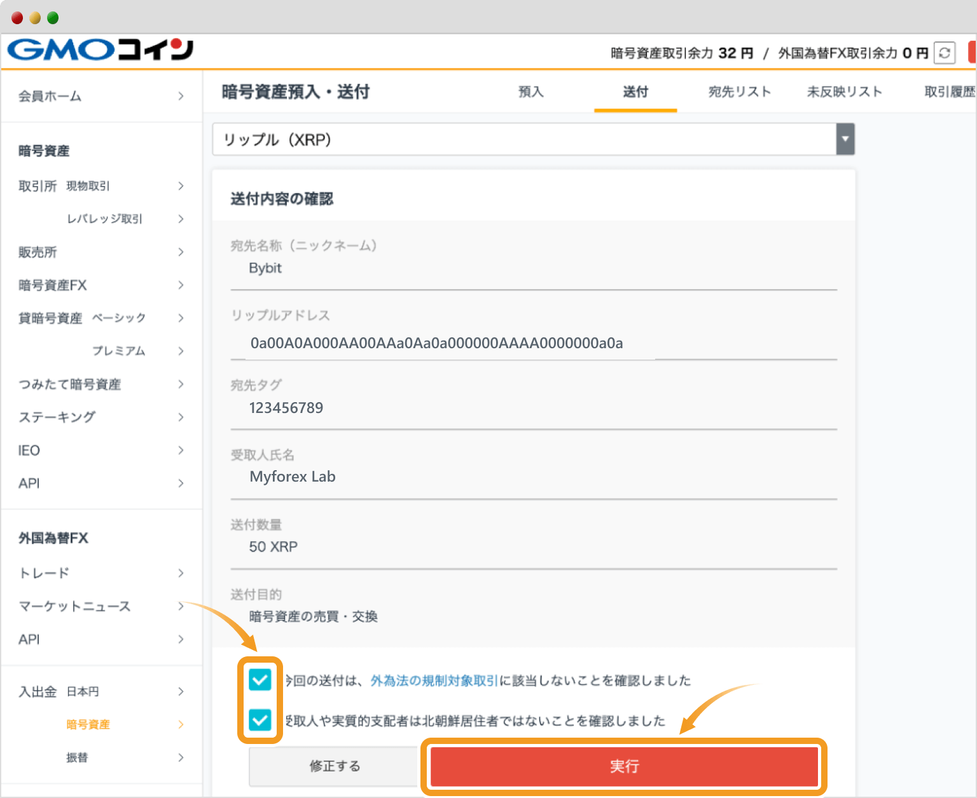
Task: Click the chevron beside 暗号資産FX
Action: tap(181, 285)
